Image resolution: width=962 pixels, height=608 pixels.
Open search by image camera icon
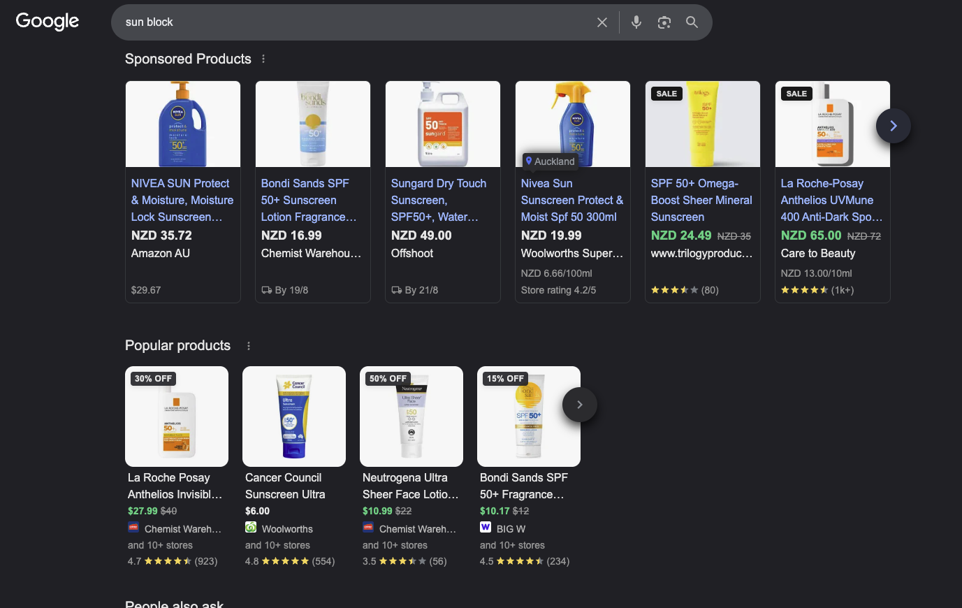pyautogui.click(x=664, y=22)
